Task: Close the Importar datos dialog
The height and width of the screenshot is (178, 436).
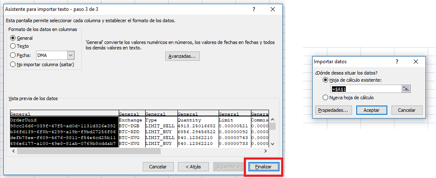Action: 416,62
